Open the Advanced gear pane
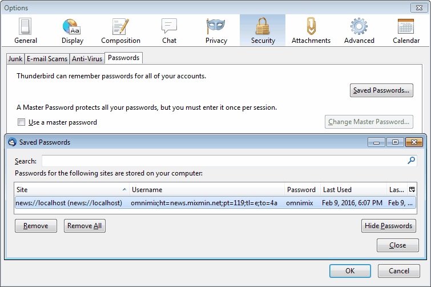Image resolution: width=431 pixels, height=287 pixels. click(359, 30)
